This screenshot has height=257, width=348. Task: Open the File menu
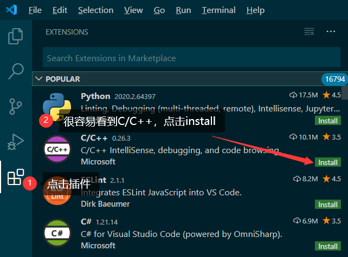(x=35, y=10)
